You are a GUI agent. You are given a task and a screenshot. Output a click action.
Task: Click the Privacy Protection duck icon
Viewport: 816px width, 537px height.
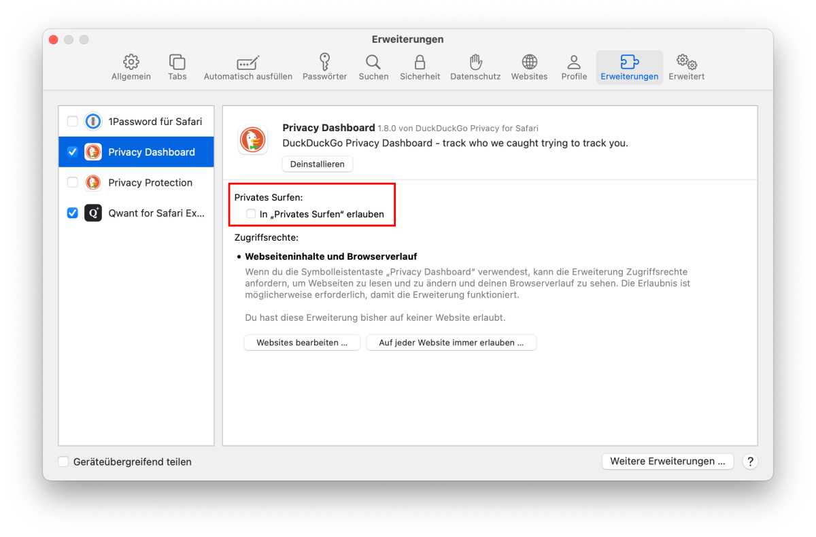point(93,183)
